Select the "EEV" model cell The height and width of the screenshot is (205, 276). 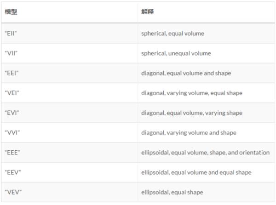[x=12, y=172]
